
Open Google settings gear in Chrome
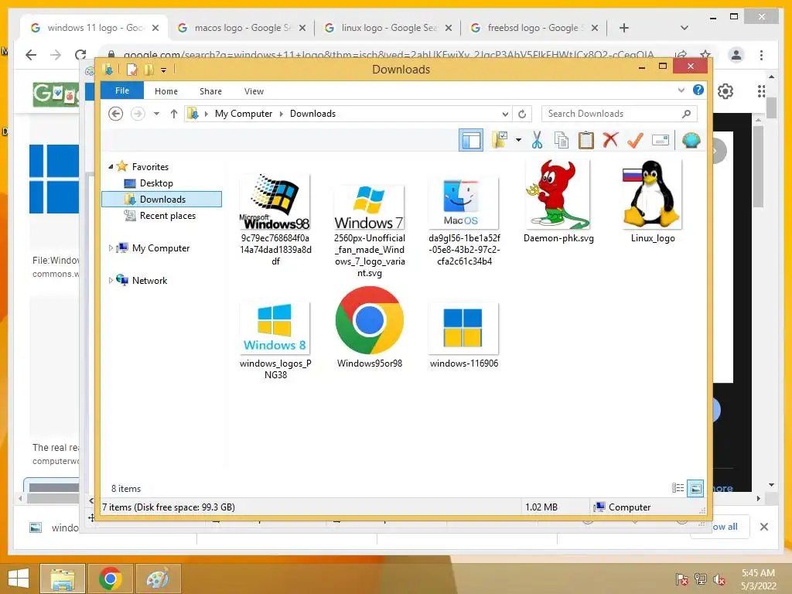(x=725, y=91)
